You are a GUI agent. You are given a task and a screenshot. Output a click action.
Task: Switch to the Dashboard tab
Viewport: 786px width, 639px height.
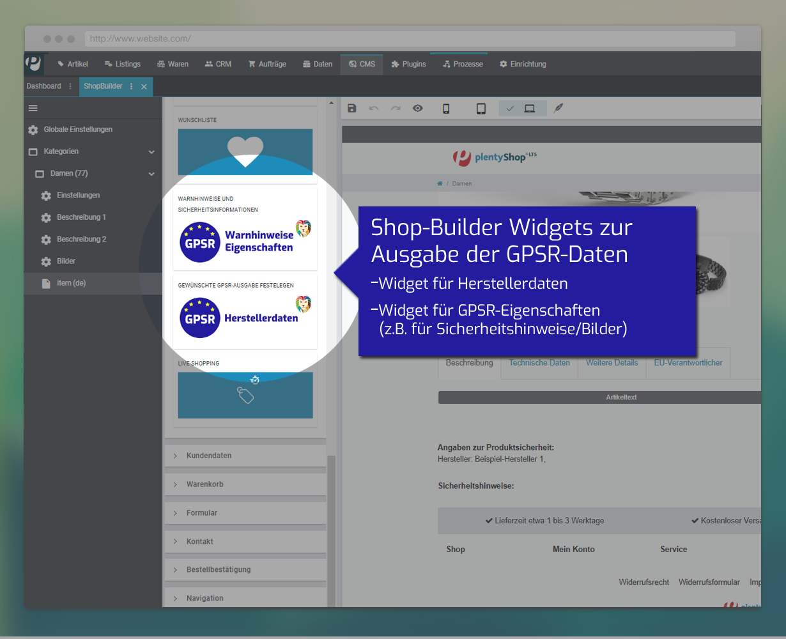(44, 86)
